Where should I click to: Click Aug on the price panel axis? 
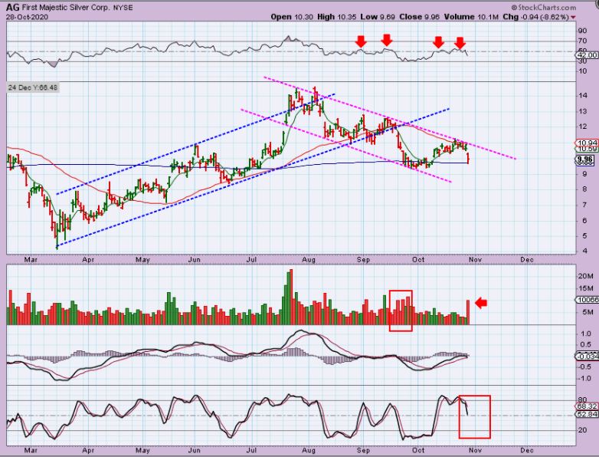tap(309, 260)
